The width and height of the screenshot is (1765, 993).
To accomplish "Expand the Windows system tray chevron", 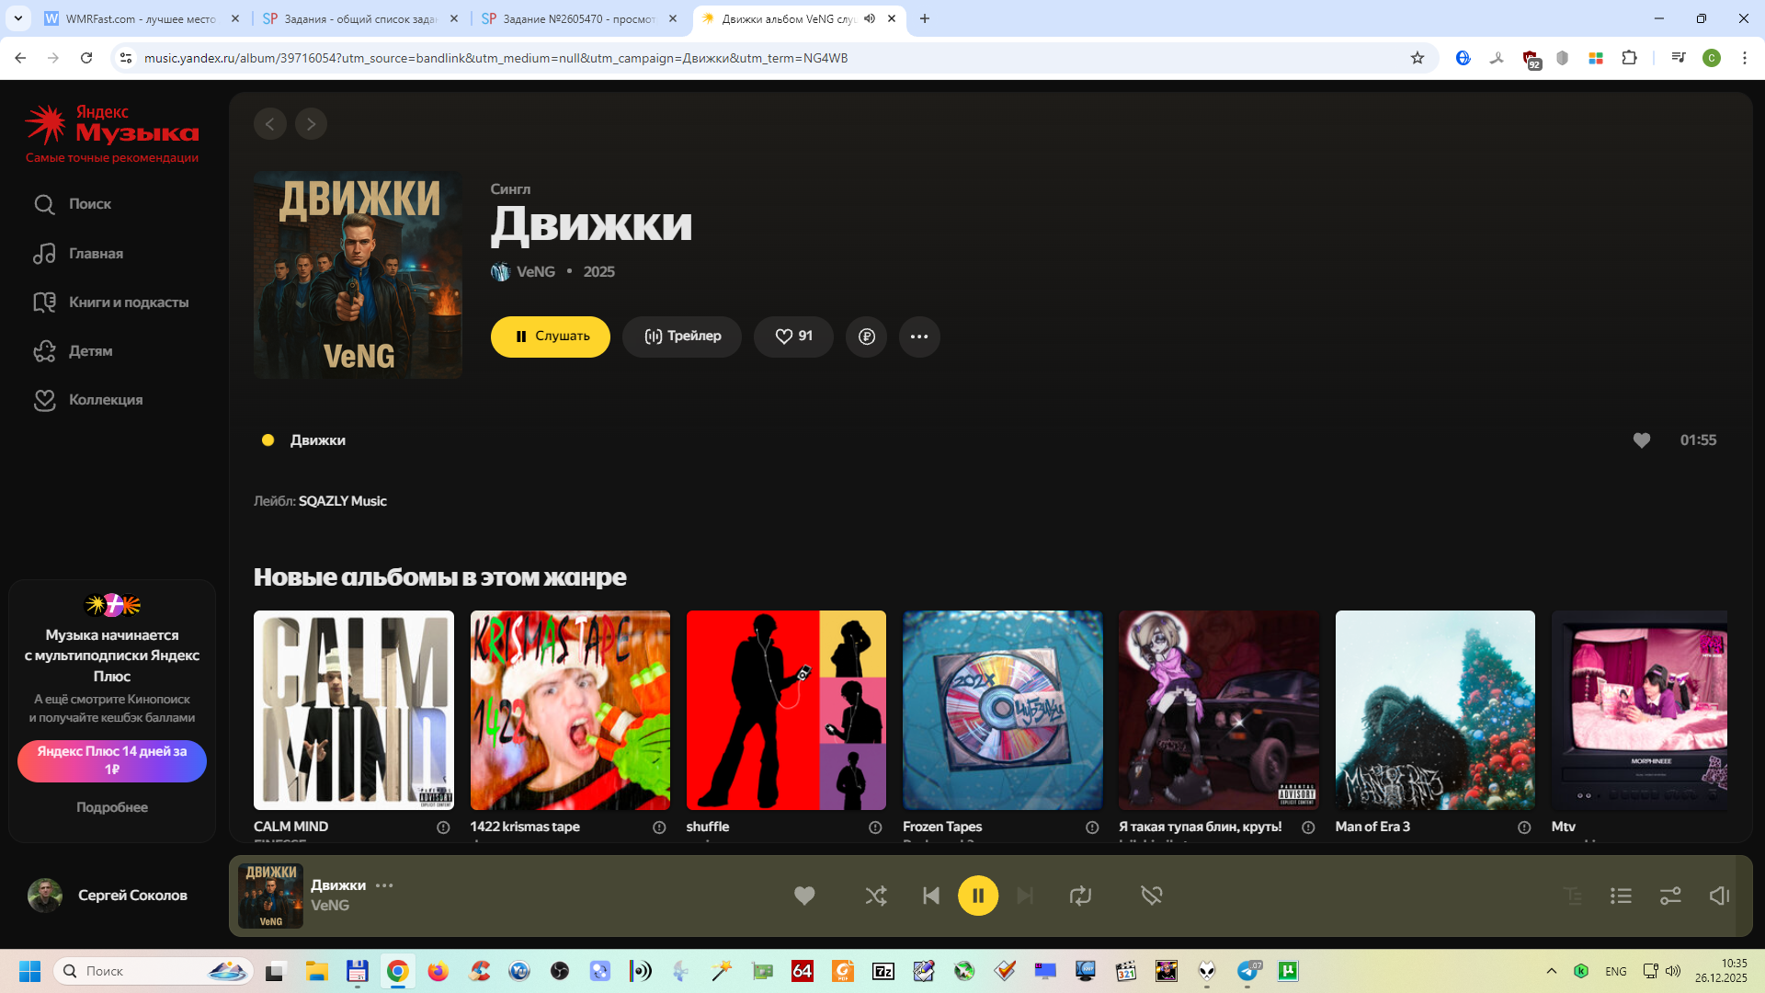I will coord(1551,971).
